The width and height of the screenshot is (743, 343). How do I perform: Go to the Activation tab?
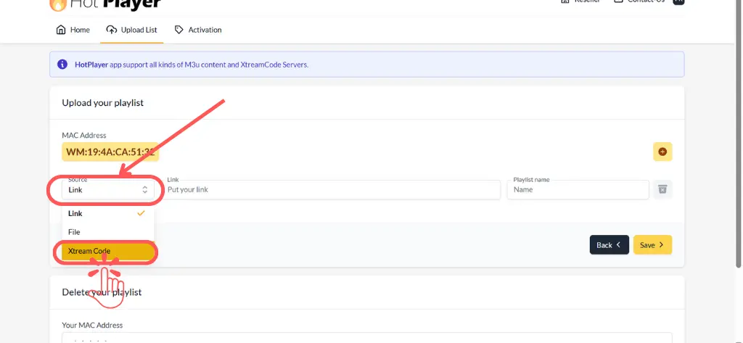(x=198, y=30)
